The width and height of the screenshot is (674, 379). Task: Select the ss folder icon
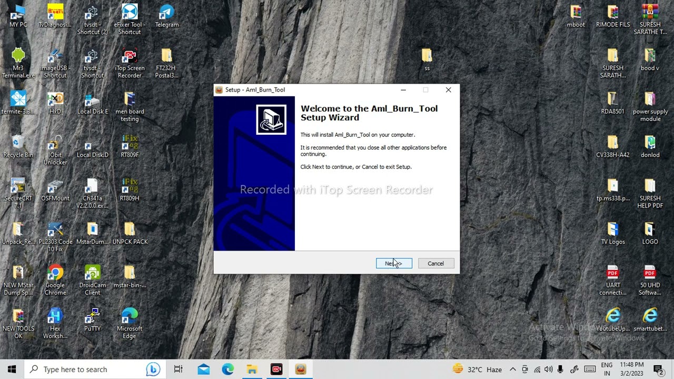point(427,59)
